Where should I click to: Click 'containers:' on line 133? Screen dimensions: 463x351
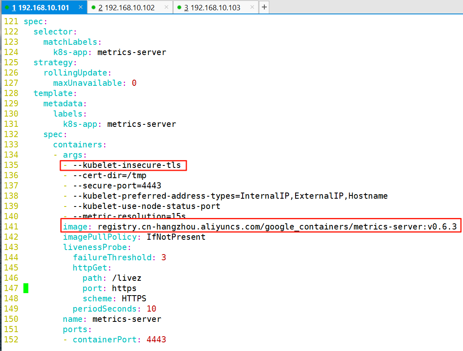(x=80, y=145)
